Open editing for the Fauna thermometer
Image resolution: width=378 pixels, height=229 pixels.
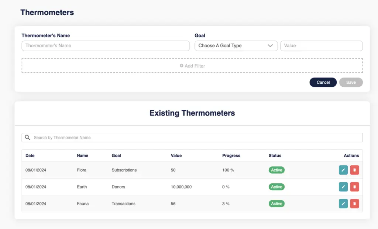343,204
